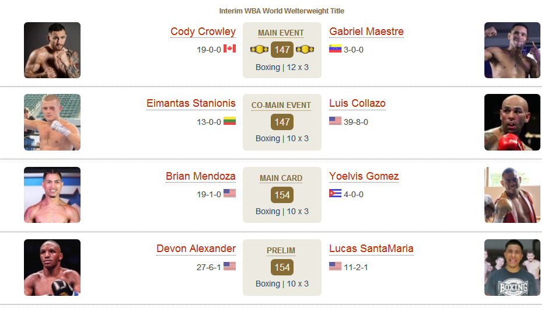The height and width of the screenshot is (311, 555).
Task: Click the CO-MAIN EVENT label link
Action: 281,106
